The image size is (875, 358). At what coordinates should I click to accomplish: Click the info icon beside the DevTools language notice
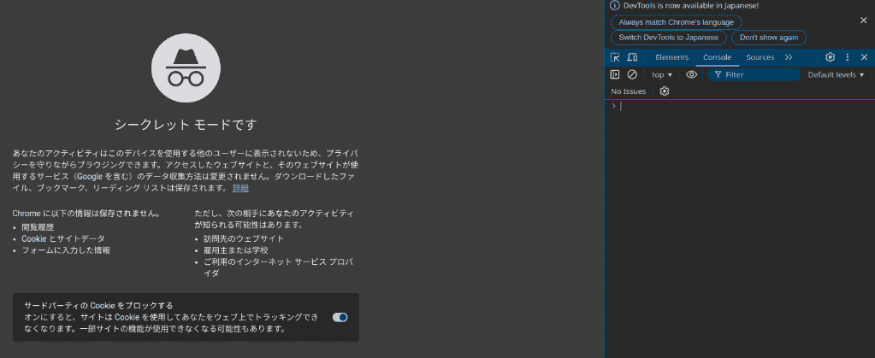[615, 6]
